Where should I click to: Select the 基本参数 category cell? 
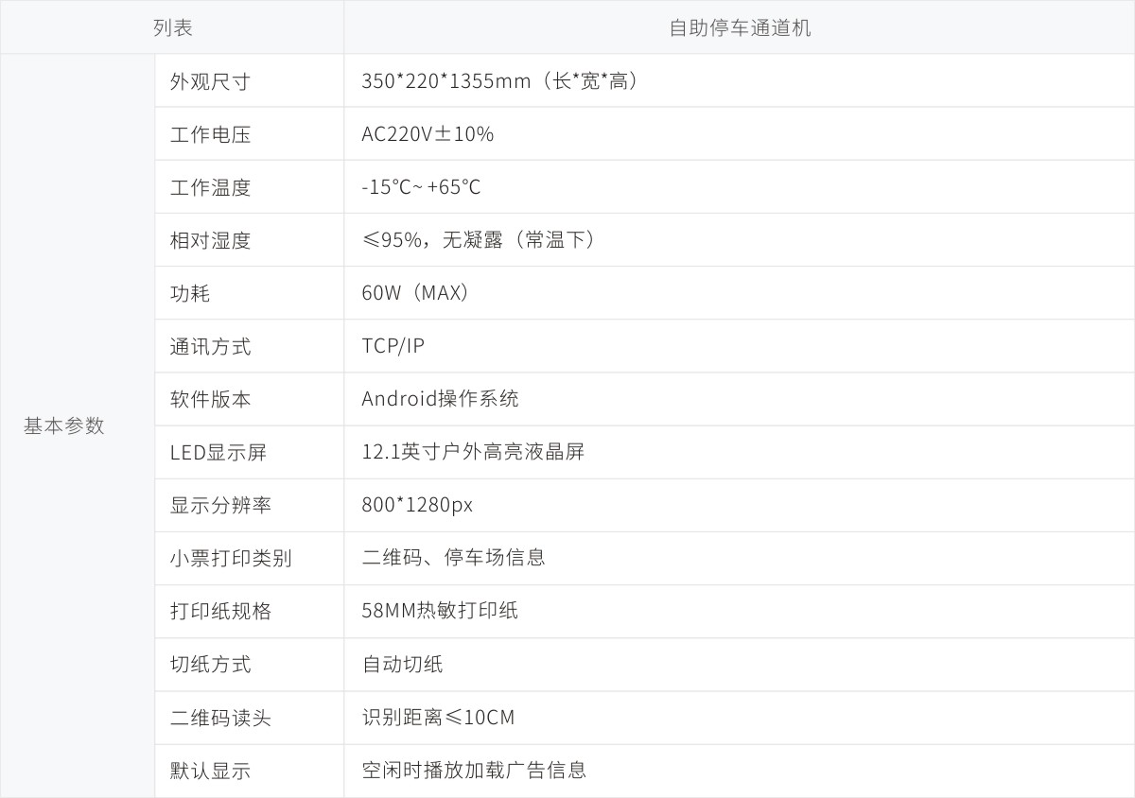pos(64,425)
